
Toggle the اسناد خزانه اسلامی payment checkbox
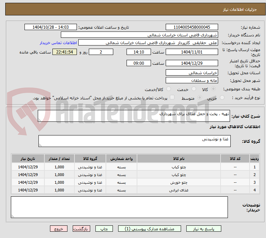click(x=172, y=97)
